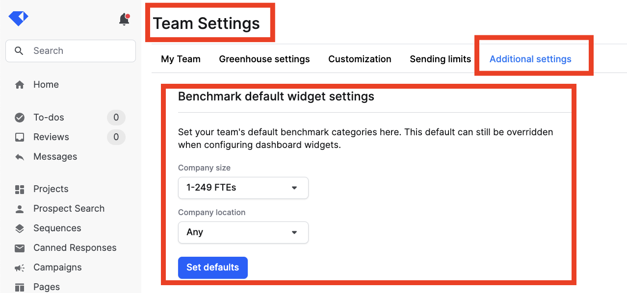Open Prospect Search person icon
Image resolution: width=627 pixels, height=293 pixels.
(20, 209)
